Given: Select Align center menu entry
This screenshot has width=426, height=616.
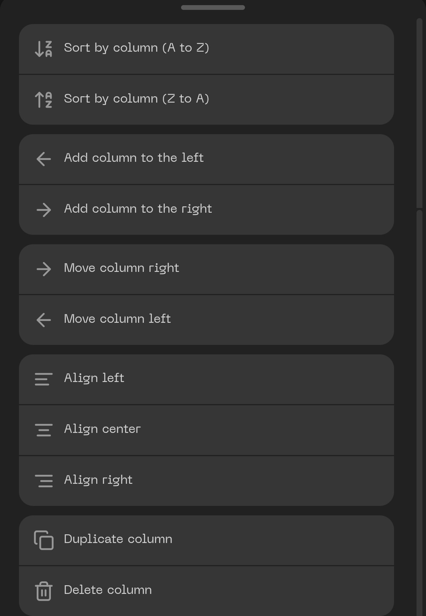Looking at the screenshot, I should click(102, 429).
